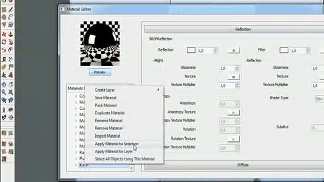
Task: Select the Axes tool
Action: click(x=4, y=75)
